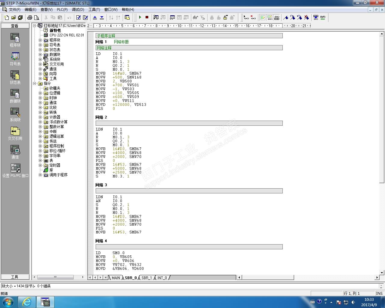
Task: Toggle program status monitoring
Action: coord(156,17)
